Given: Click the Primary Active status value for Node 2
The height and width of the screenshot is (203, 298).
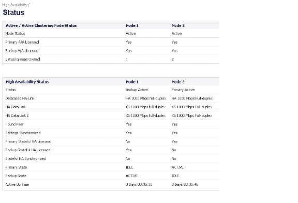Looking at the screenshot, I should 183,90.
